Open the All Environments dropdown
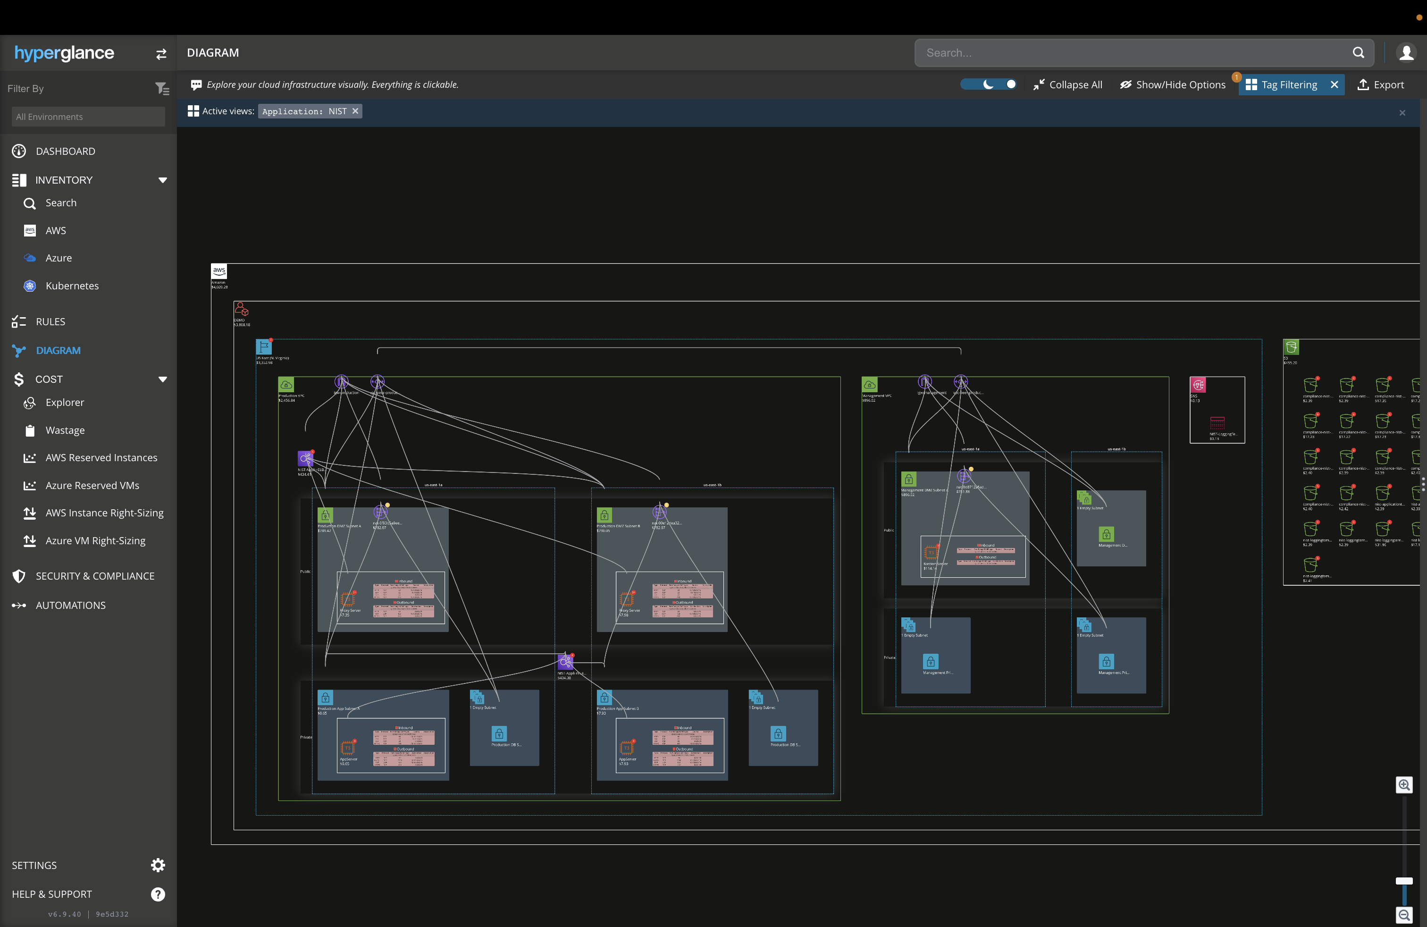Viewport: 1427px width, 927px height. [x=88, y=117]
